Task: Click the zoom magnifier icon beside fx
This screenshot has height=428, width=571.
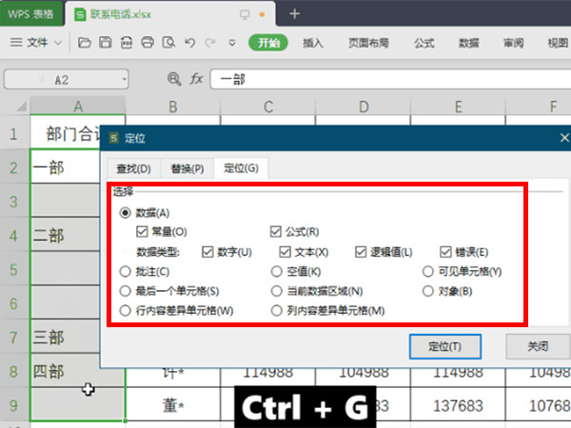Action: 173,80
